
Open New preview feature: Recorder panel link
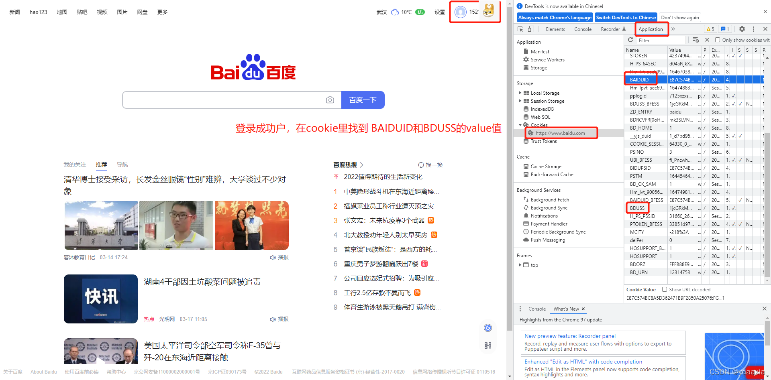570,336
